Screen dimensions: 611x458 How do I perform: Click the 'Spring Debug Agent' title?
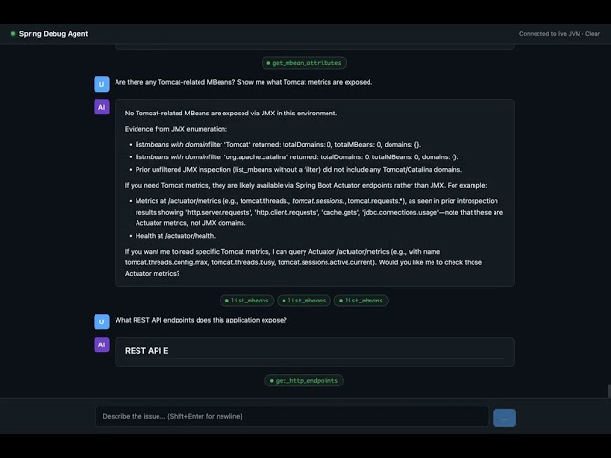click(53, 34)
